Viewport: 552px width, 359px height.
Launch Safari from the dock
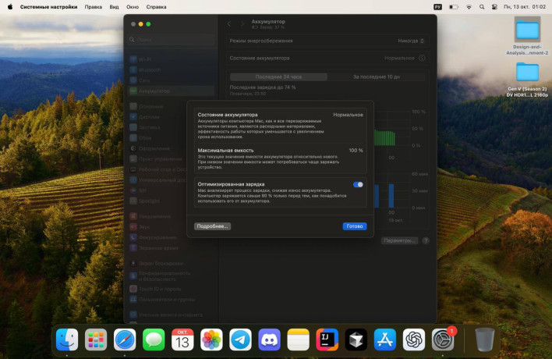[125, 339]
